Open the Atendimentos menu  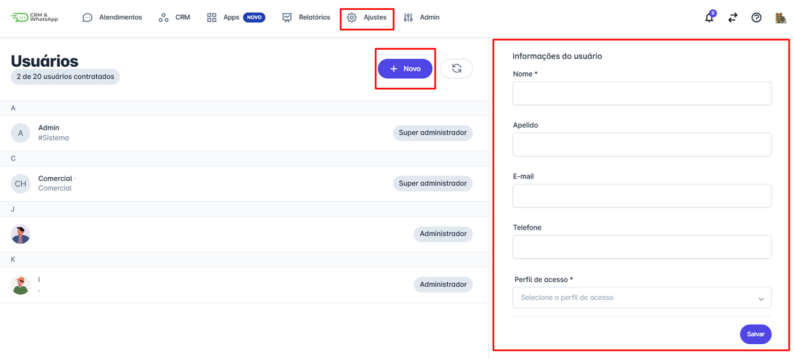coord(112,18)
